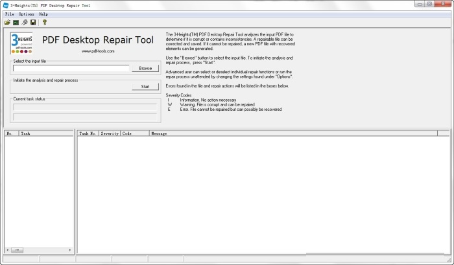Click the 3-Heights logo image
This screenshot has height=265, width=454.
(x=21, y=43)
